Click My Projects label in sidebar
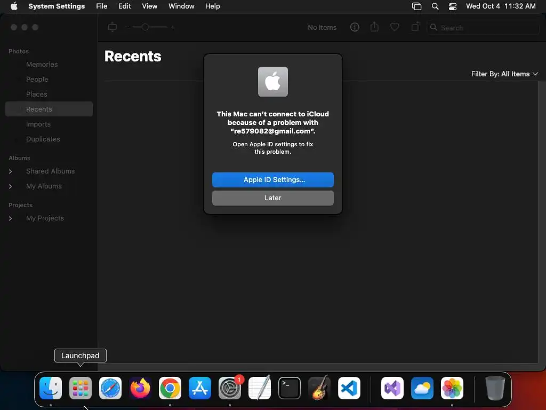The width and height of the screenshot is (546, 410). (x=45, y=218)
